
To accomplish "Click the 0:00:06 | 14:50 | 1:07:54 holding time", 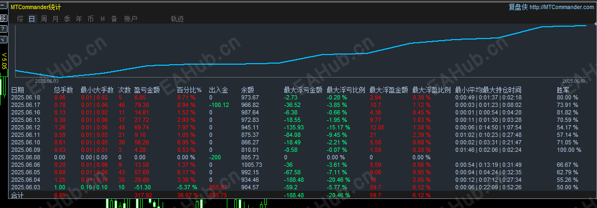I will tap(488, 127).
